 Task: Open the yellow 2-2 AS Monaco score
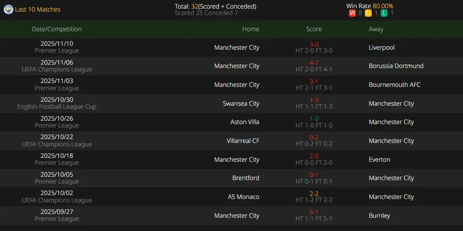[x=314, y=194]
